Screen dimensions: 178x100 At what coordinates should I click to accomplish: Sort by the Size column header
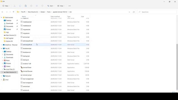click(x=83, y=17)
